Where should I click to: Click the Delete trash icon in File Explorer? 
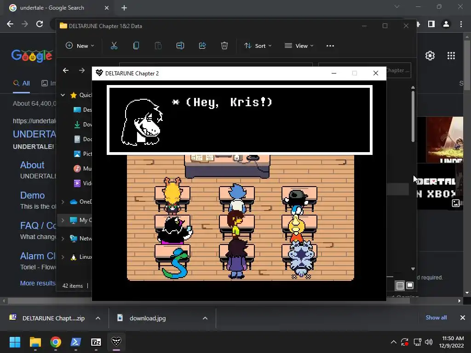click(x=224, y=46)
